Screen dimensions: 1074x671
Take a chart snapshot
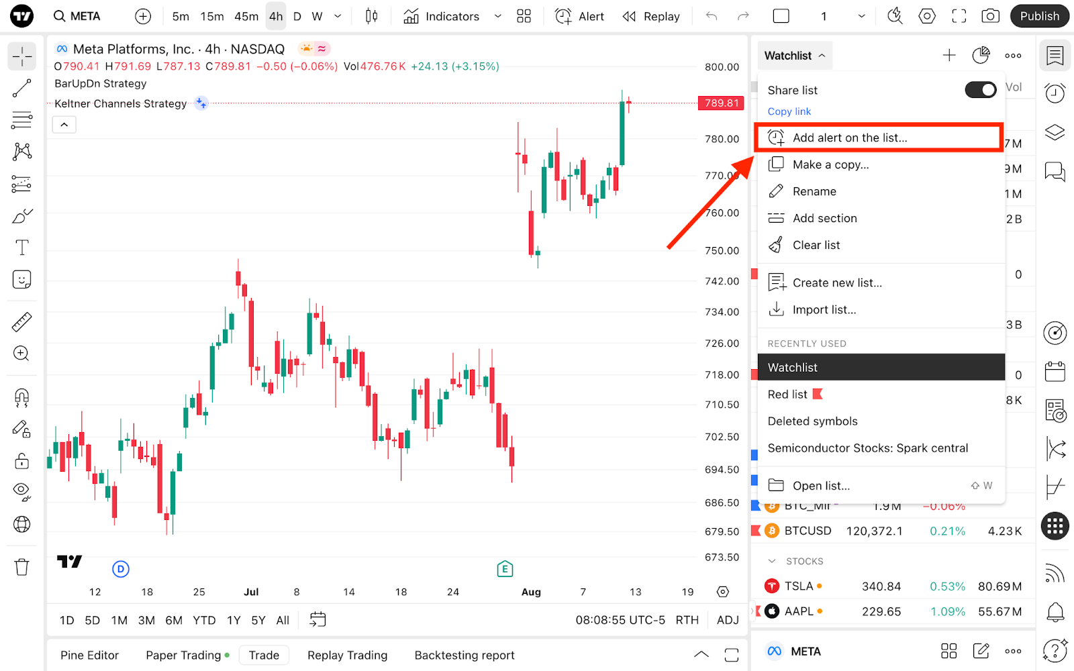(991, 16)
